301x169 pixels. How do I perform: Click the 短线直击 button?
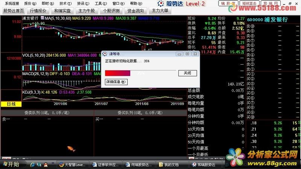pos(249,3)
